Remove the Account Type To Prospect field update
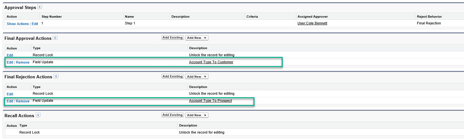The image size is (464, 139). coord(23,101)
